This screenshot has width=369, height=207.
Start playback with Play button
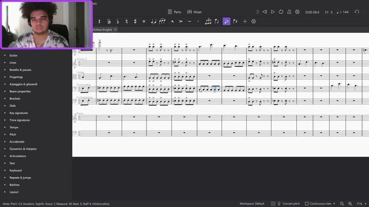click(273, 11)
